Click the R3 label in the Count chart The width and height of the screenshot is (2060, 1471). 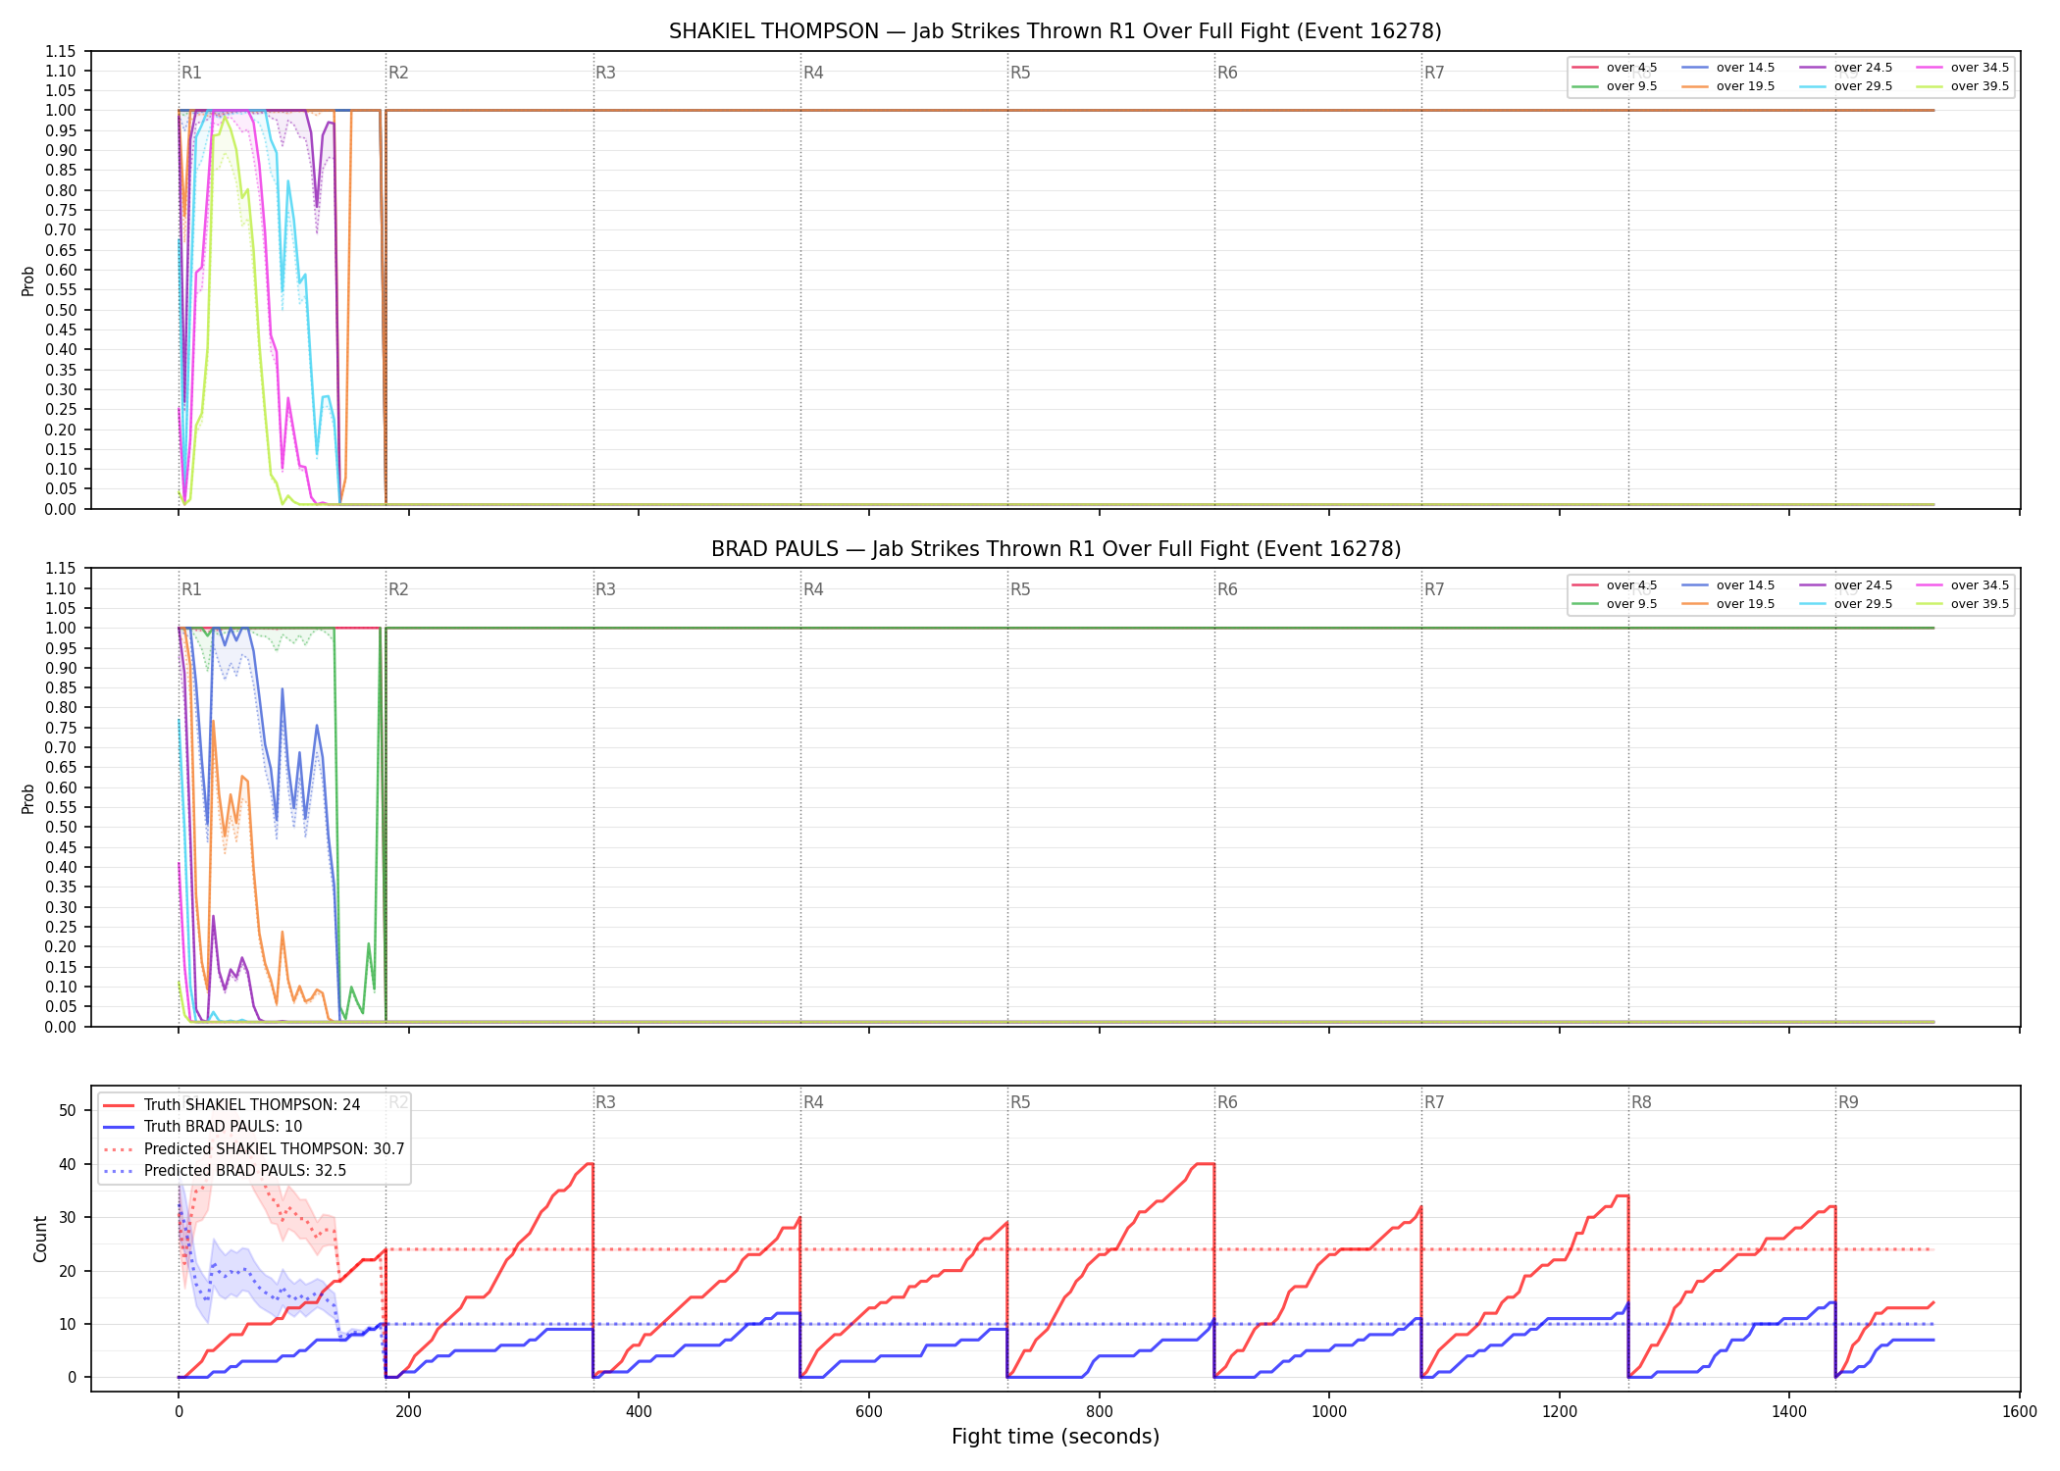(605, 1102)
